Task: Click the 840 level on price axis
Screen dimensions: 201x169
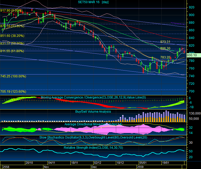Action: pos(192,38)
